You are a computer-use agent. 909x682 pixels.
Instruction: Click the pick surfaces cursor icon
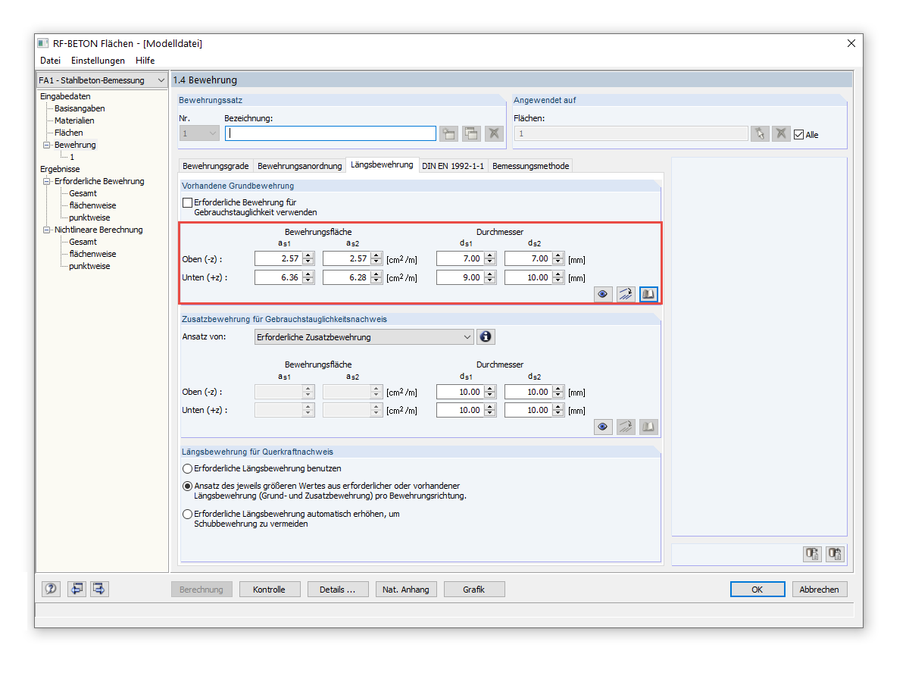[759, 133]
